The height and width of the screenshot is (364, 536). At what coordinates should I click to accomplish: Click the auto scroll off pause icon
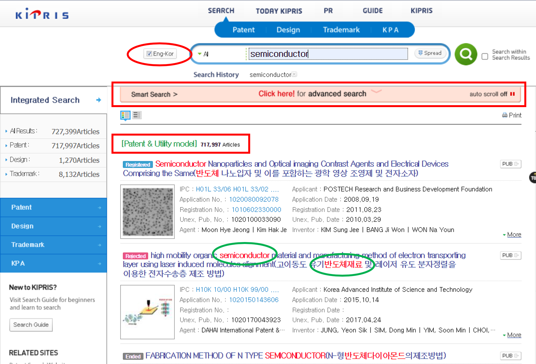[x=512, y=94]
